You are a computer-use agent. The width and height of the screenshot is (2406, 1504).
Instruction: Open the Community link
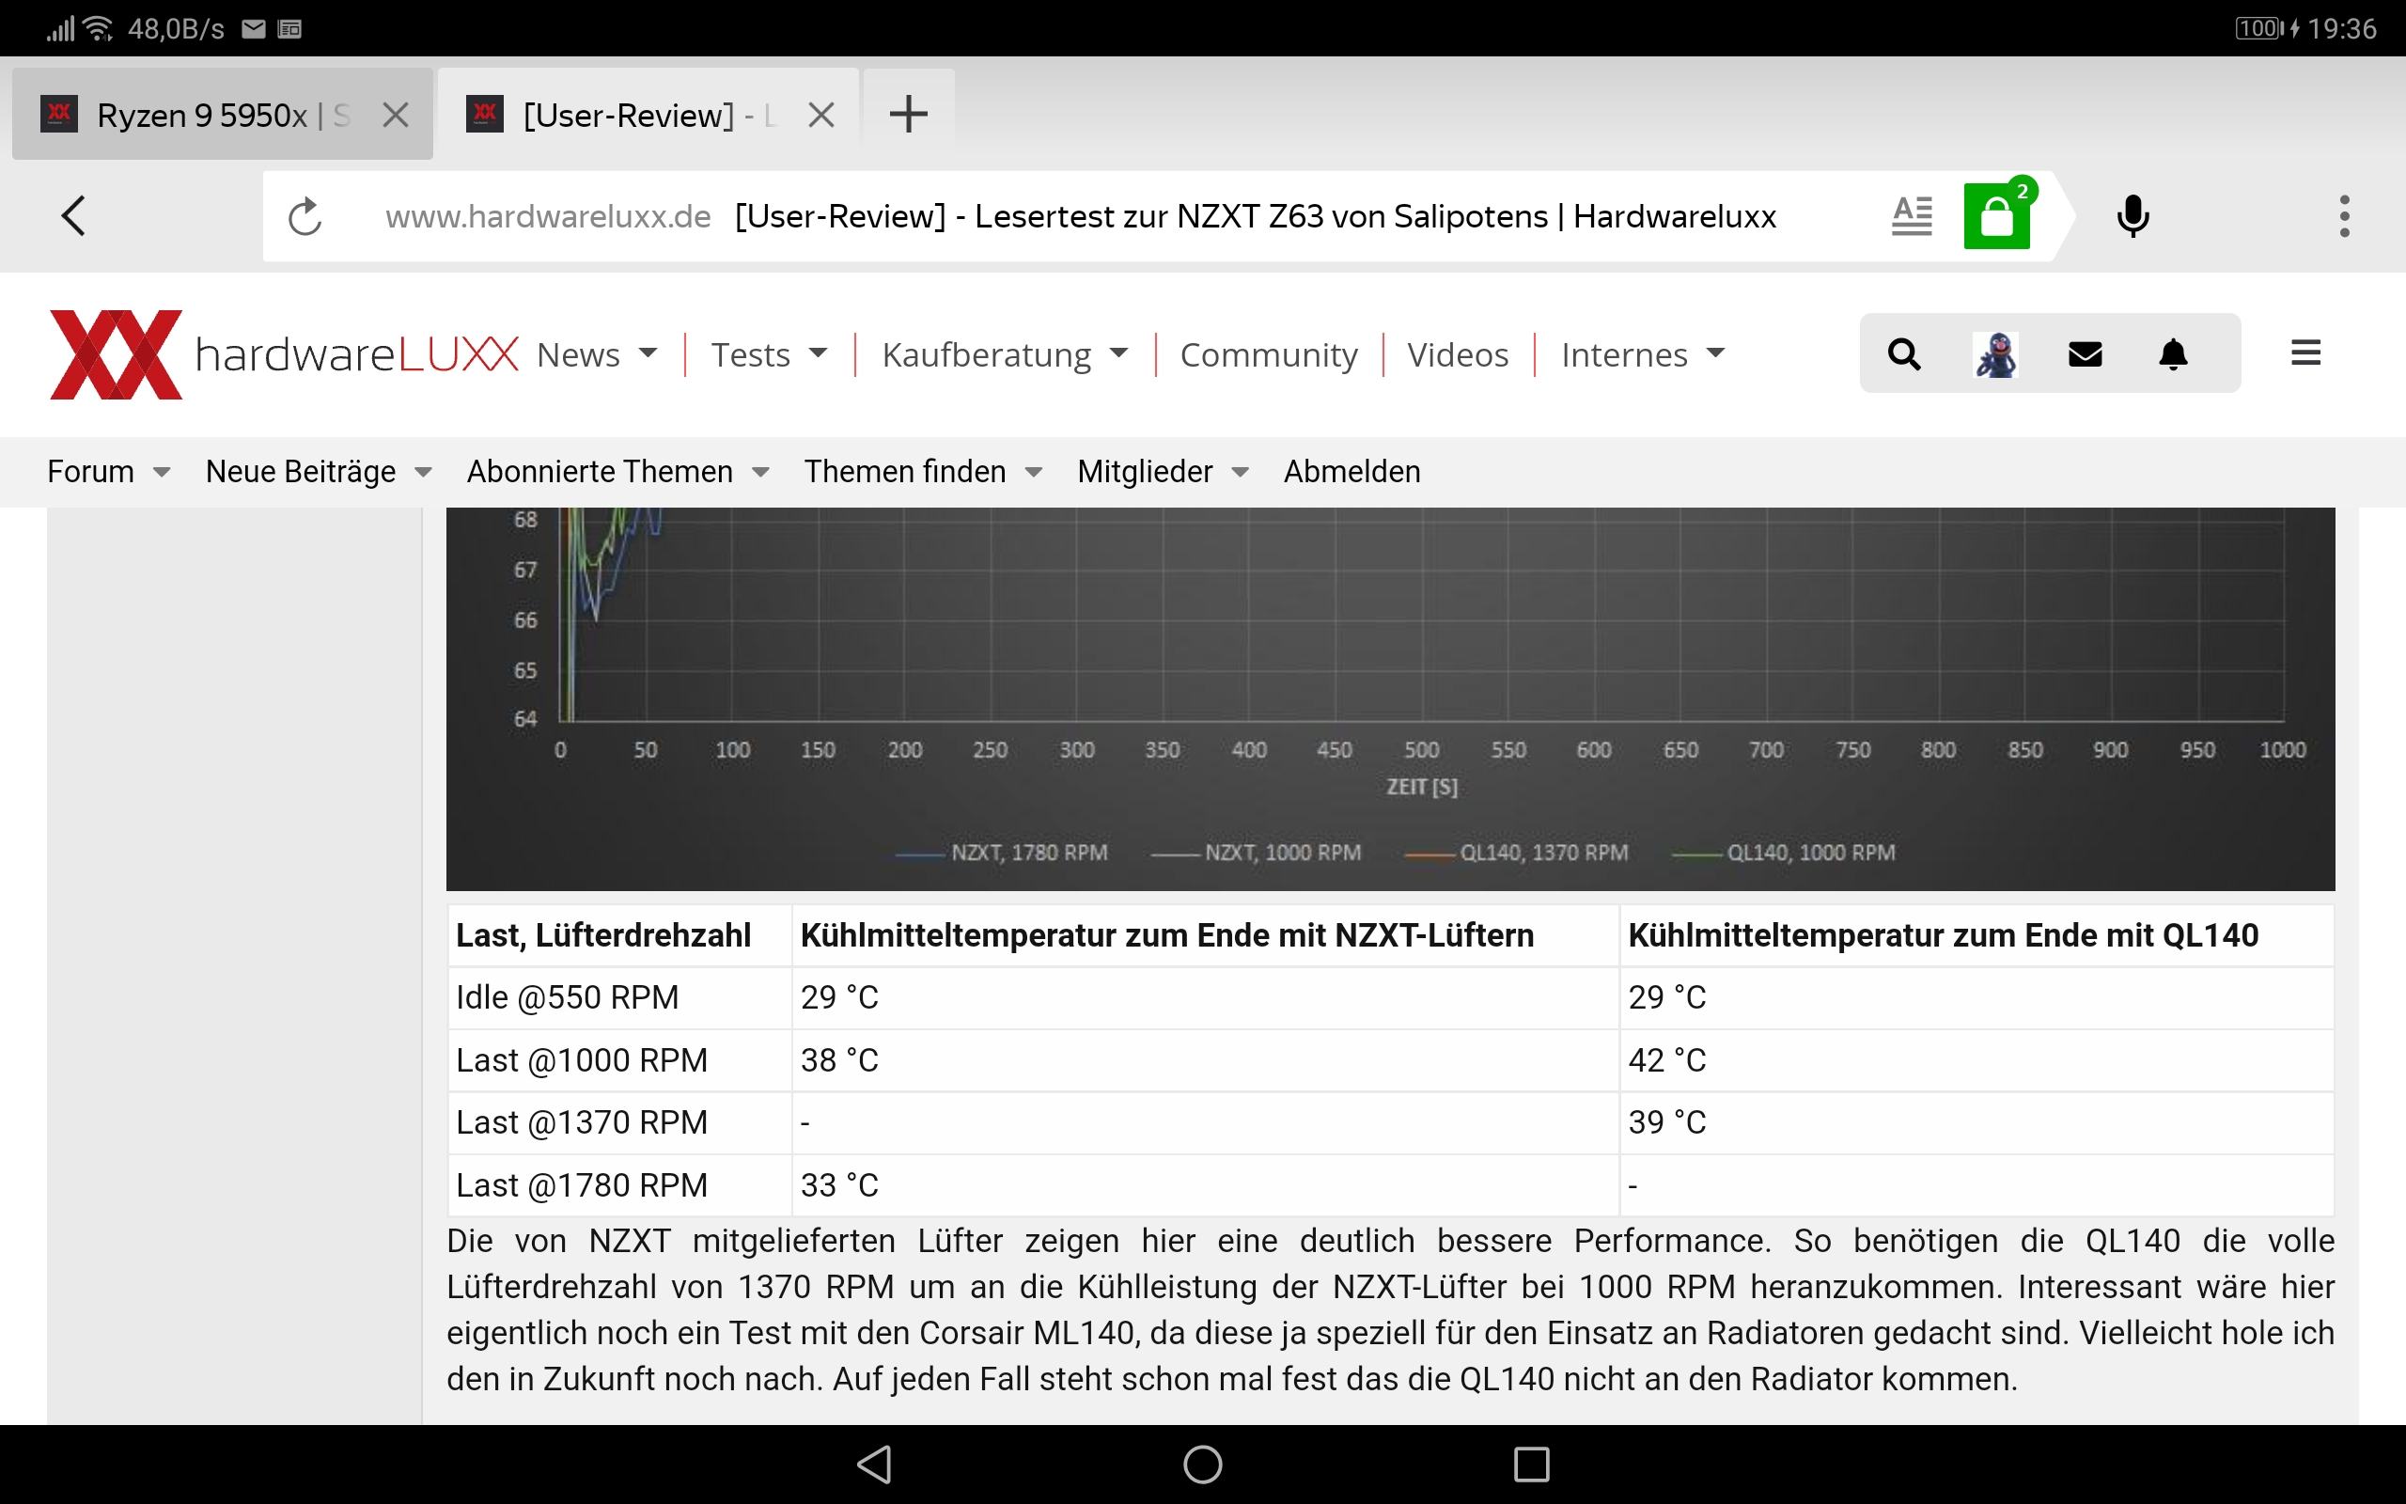1269,354
